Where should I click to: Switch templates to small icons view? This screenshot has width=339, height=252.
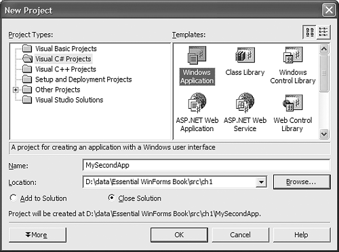pos(323,32)
